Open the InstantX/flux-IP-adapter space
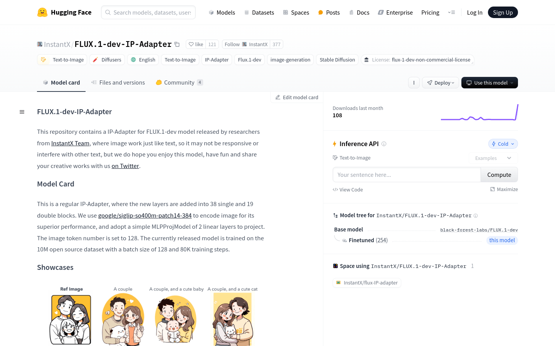 click(x=367, y=283)
